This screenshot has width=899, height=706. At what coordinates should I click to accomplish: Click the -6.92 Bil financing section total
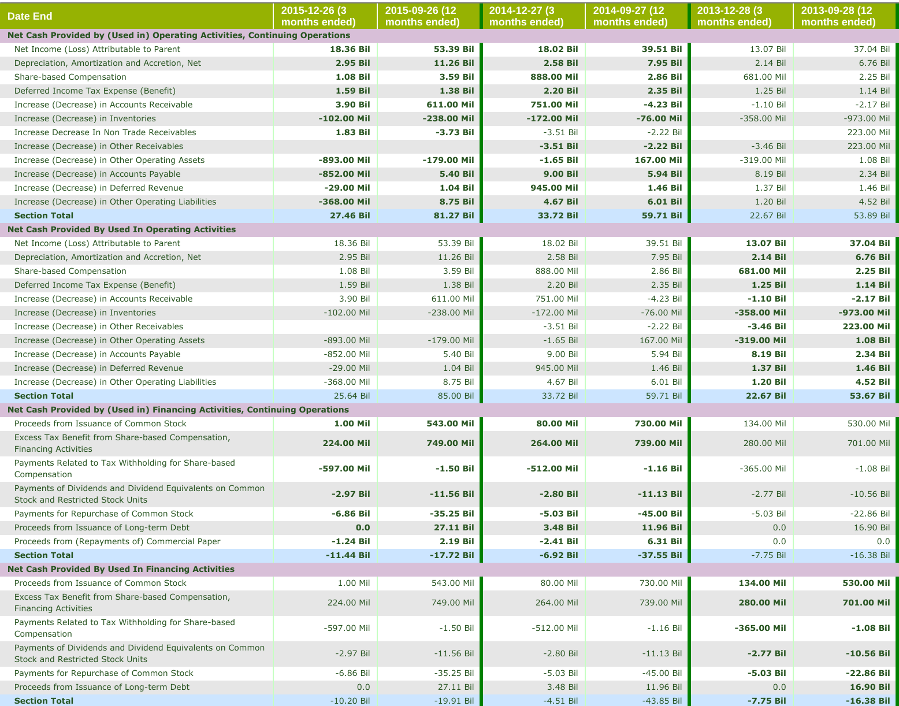pyautogui.click(x=558, y=555)
